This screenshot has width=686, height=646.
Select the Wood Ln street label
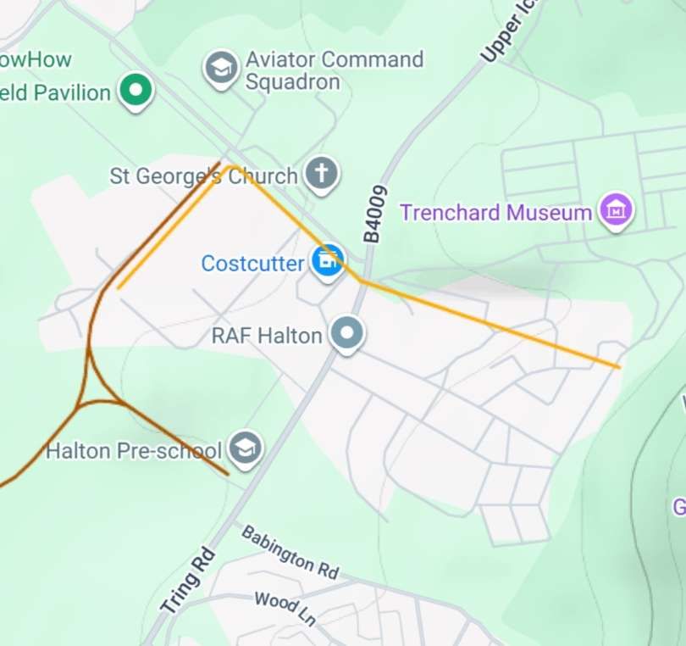click(x=285, y=608)
